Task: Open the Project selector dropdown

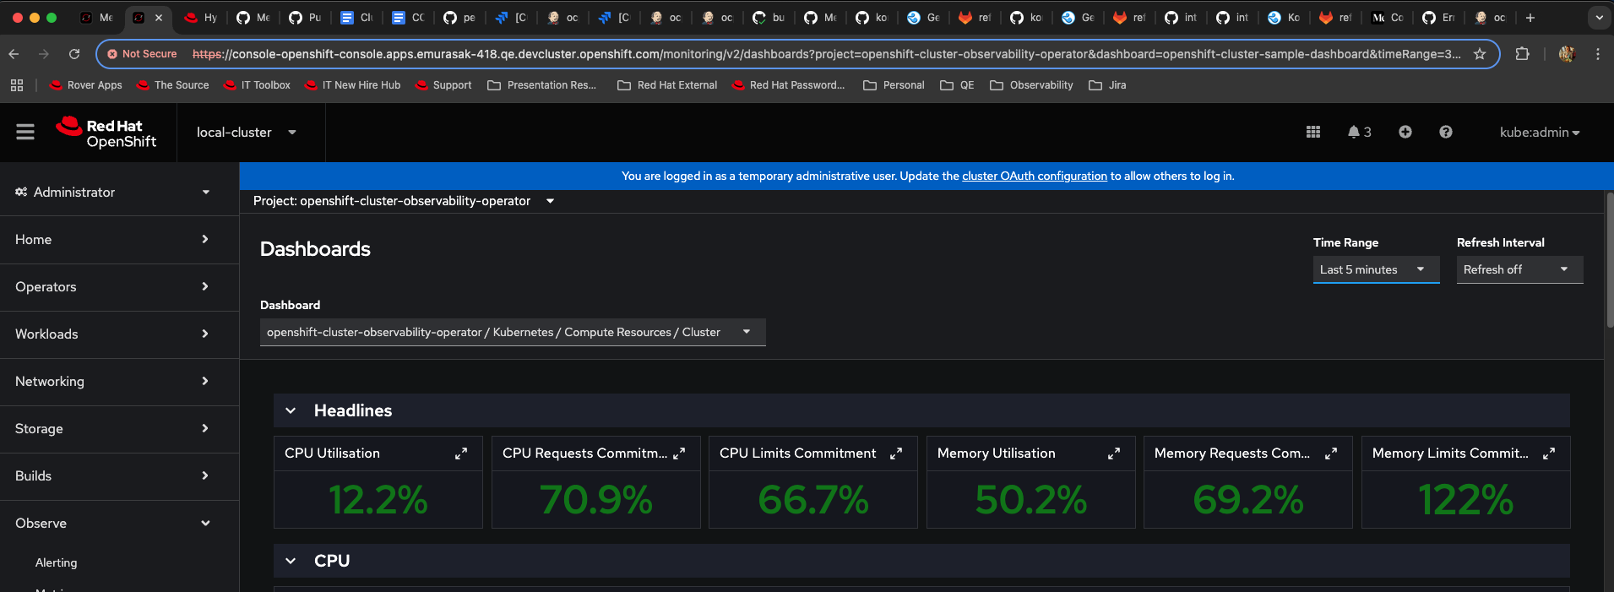Action: pos(404,201)
